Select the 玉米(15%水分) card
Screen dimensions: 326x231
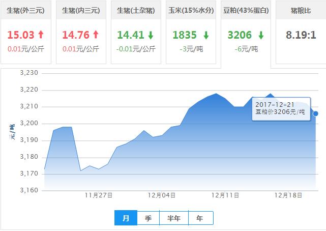191,32
